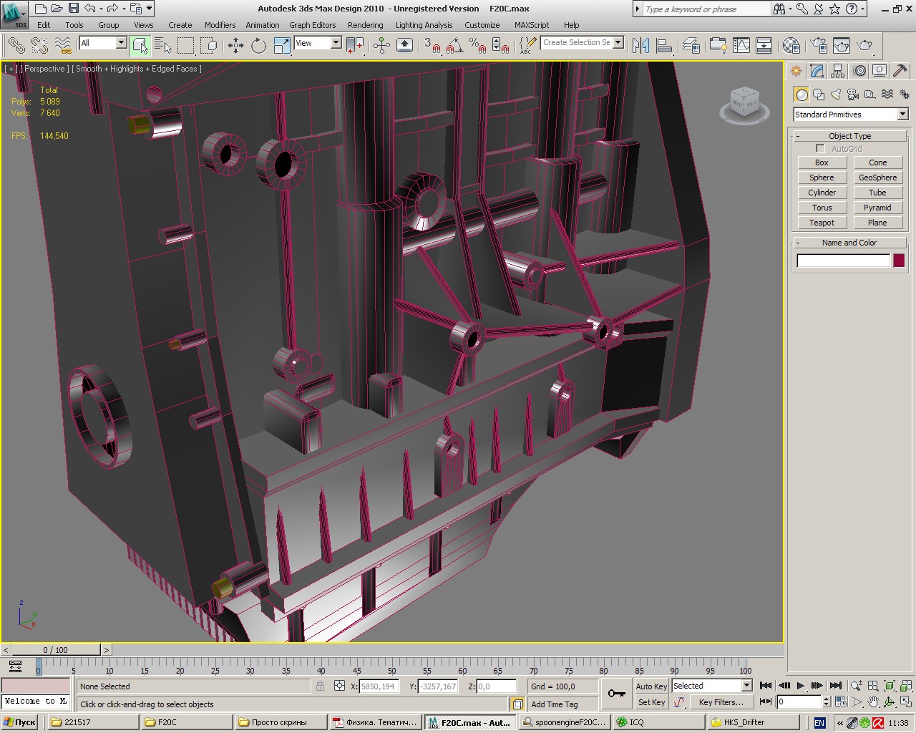Open the Rendering menu
Image resolution: width=916 pixels, height=733 pixels.
[365, 25]
